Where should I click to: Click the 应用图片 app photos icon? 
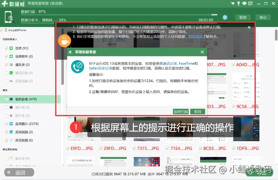pos(11,124)
